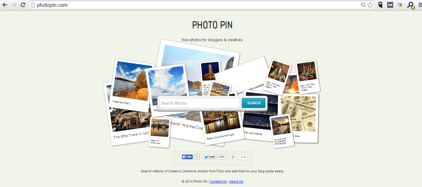Click the 2014 Photo Pin copyright text
Viewport: 422px width, 187px height.
195,181
